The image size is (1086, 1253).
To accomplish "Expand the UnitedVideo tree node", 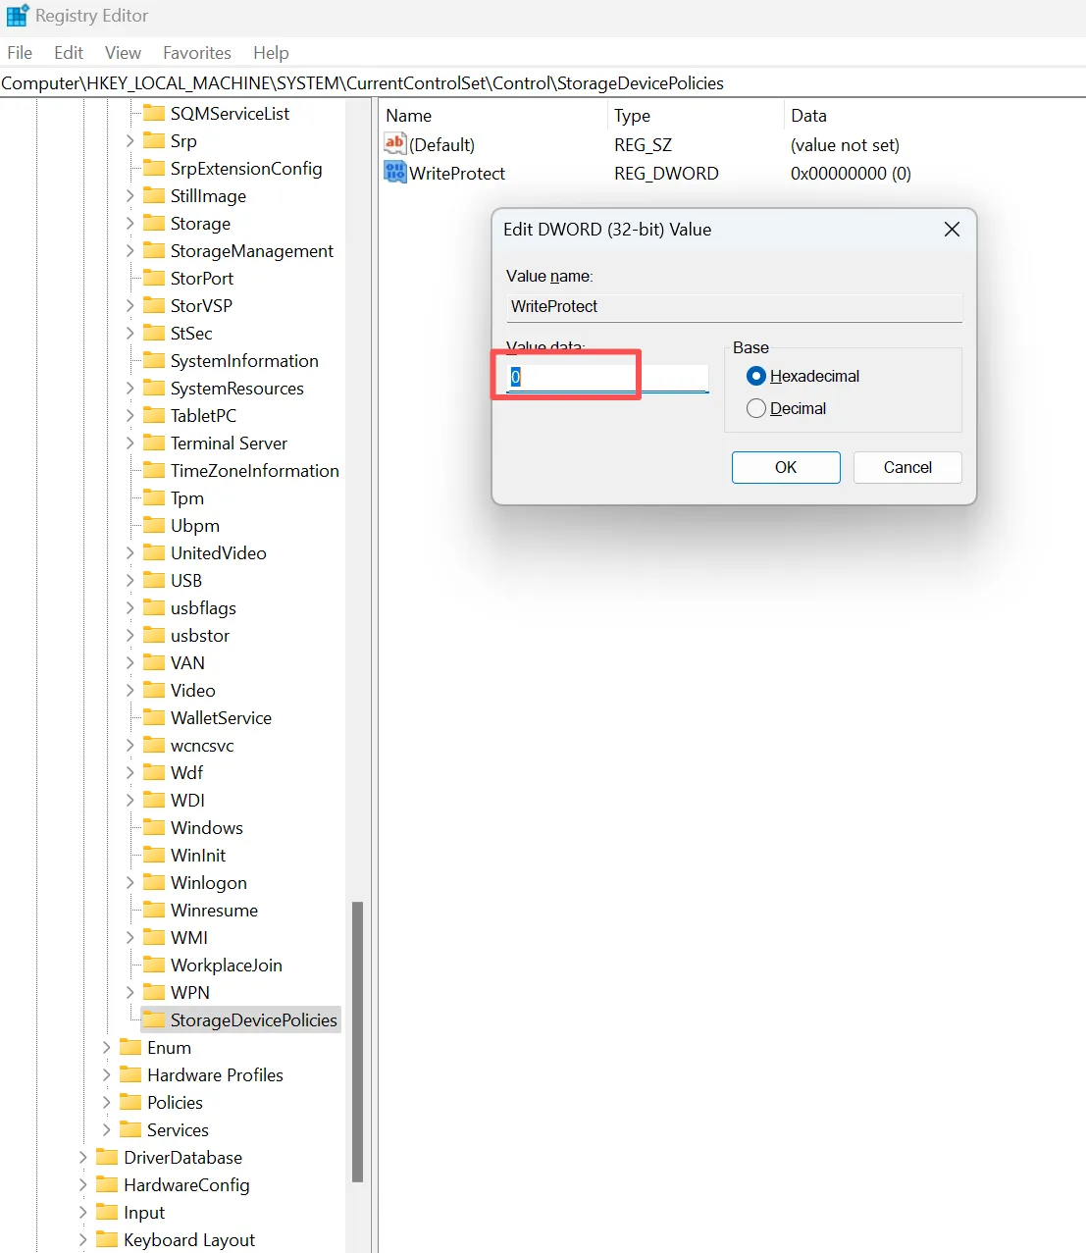I will point(129,552).
